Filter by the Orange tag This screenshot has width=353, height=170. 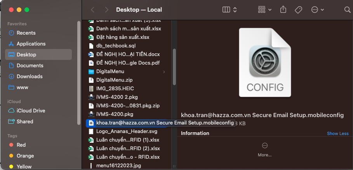click(x=38, y=156)
